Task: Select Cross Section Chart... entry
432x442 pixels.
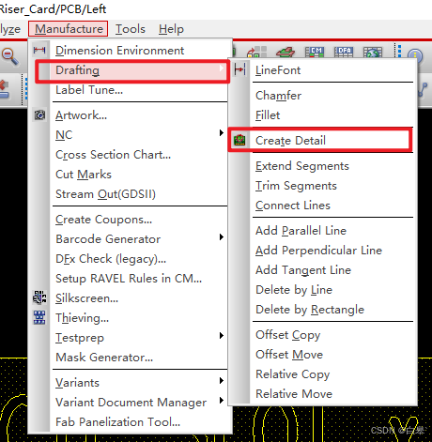Action: click(113, 155)
